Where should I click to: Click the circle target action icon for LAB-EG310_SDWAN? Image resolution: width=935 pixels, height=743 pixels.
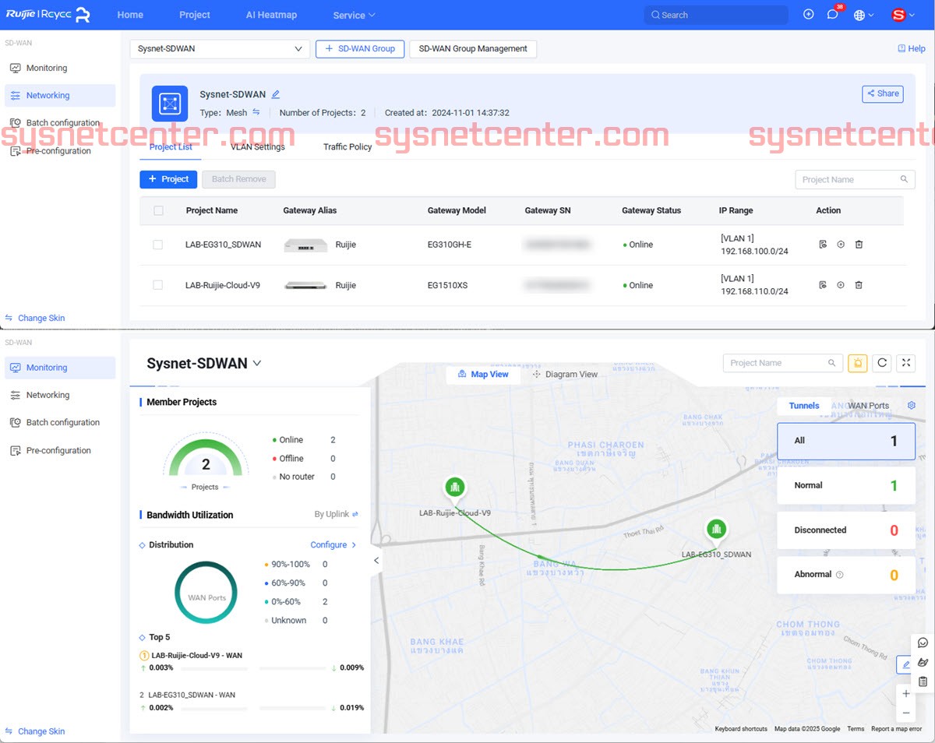pyautogui.click(x=841, y=245)
